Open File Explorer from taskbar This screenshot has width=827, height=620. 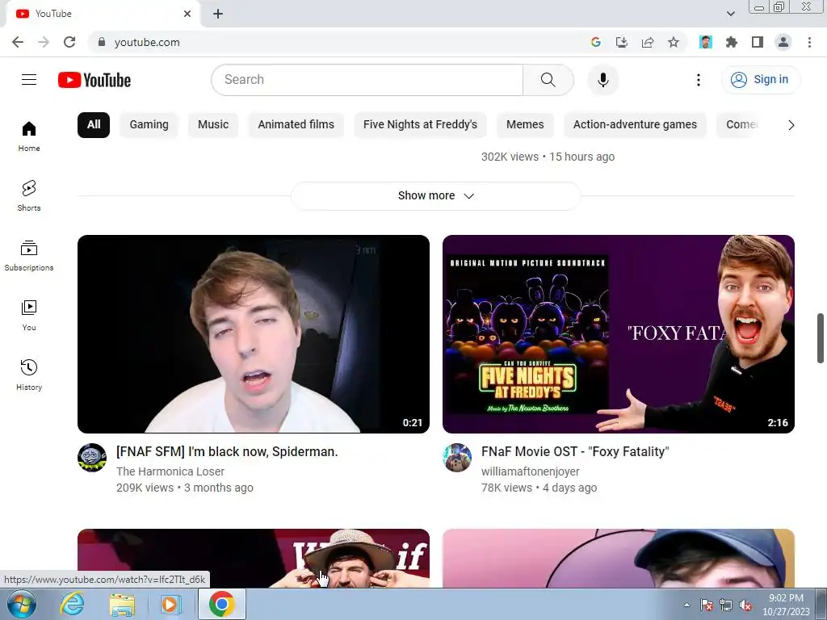[x=122, y=604]
